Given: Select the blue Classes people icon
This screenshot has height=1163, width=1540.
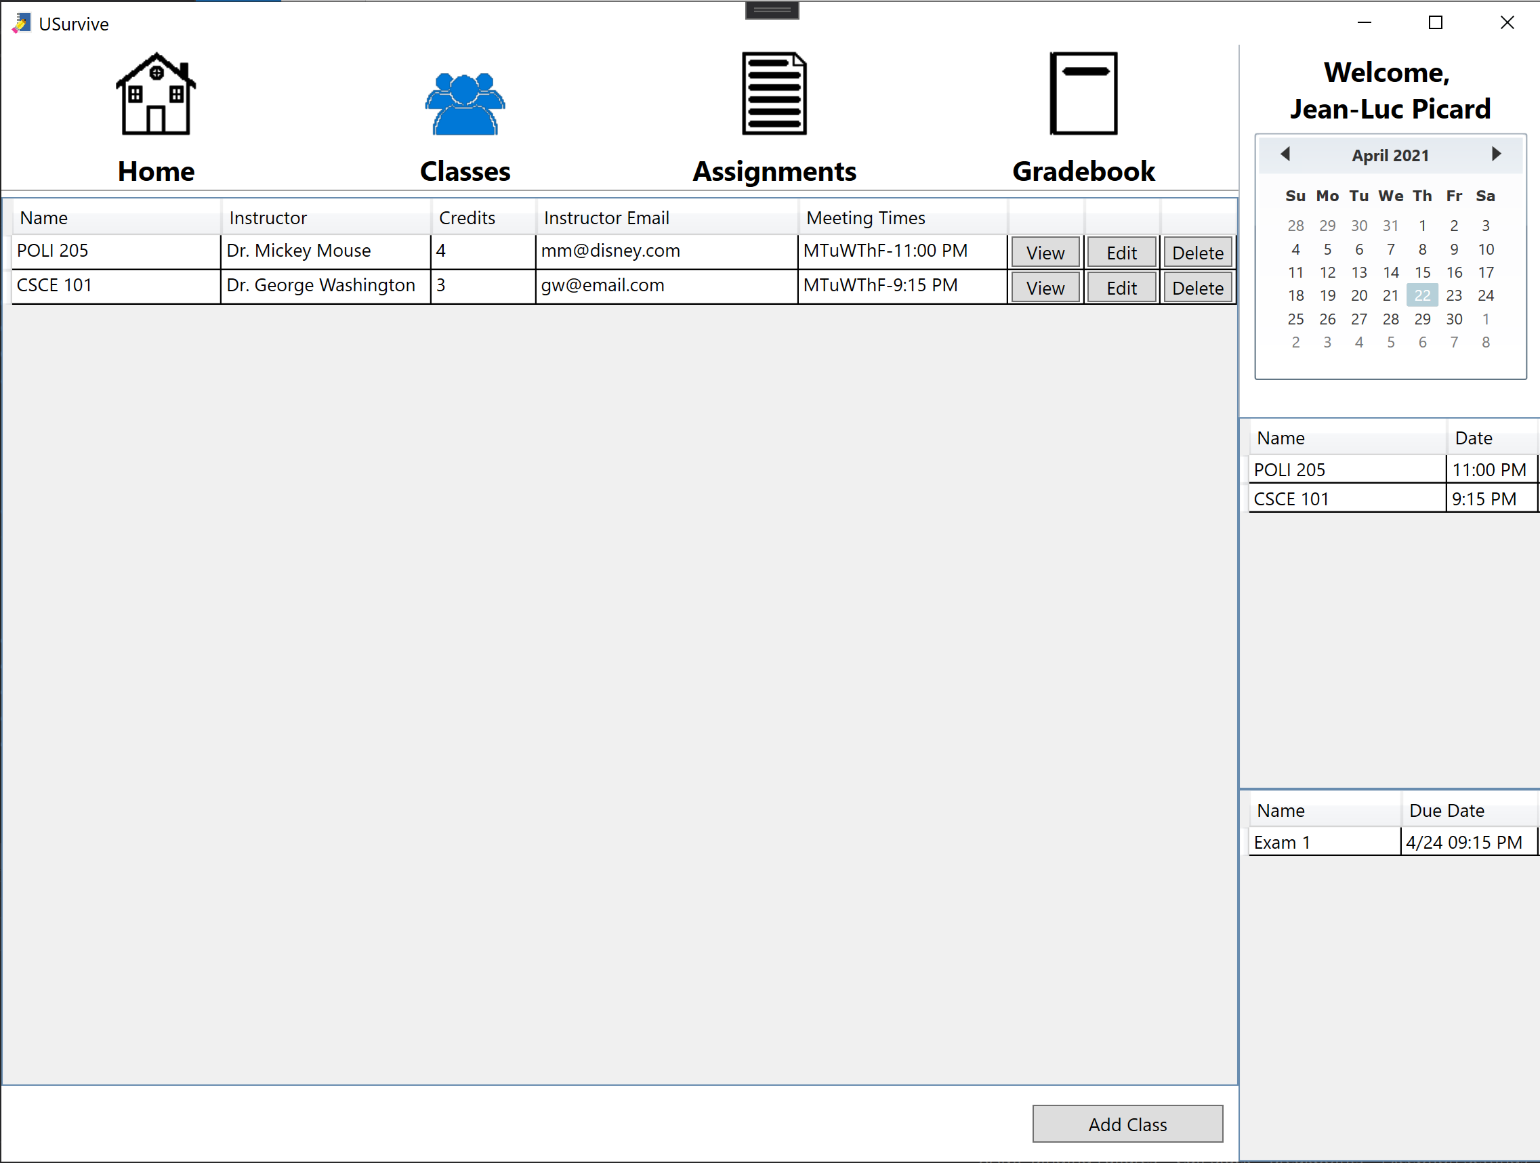Looking at the screenshot, I should (465, 103).
